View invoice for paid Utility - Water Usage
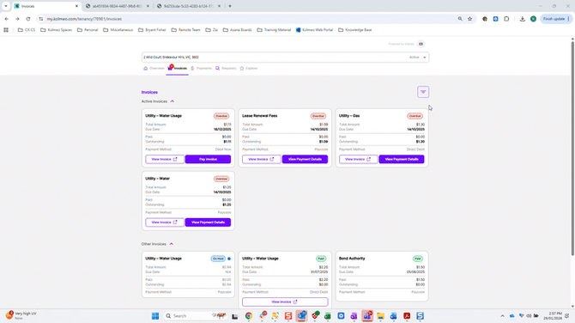 (x=285, y=302)
